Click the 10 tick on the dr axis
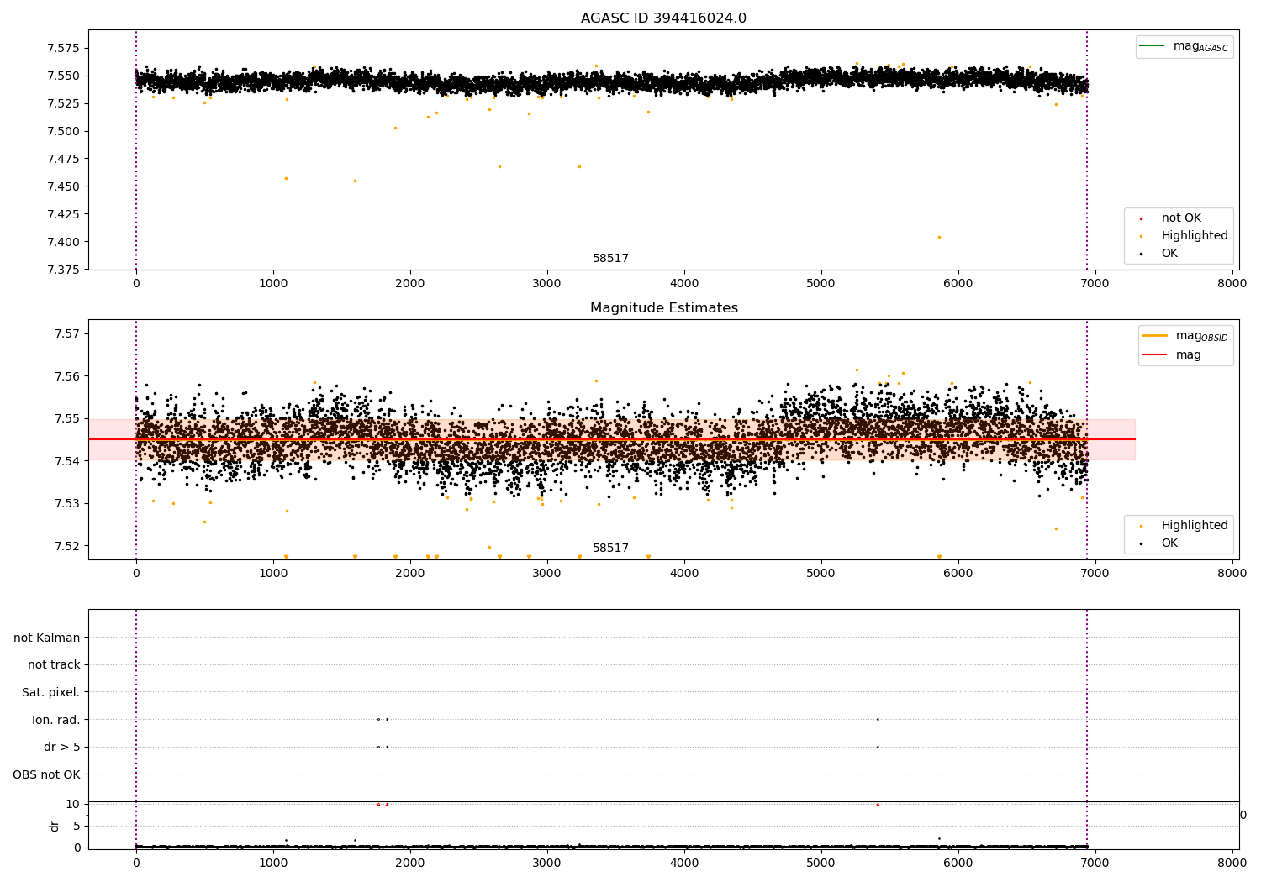Screen dimensions: 1261x882 73,804
